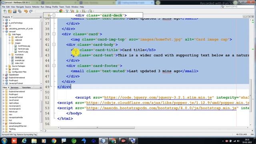Screen dimensions: 256x144
Task: Expand the Libraries node
Action: pyautogui.click(x=6, y=69)
